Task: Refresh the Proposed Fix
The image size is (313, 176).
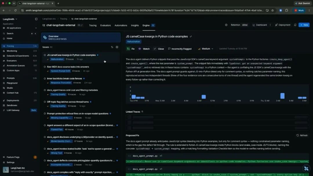Action: (302, 135)
